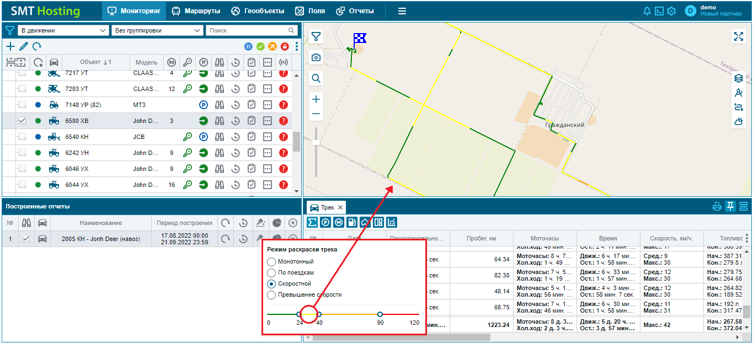Select the Монотонный track coloring option

tap(271, 261)
